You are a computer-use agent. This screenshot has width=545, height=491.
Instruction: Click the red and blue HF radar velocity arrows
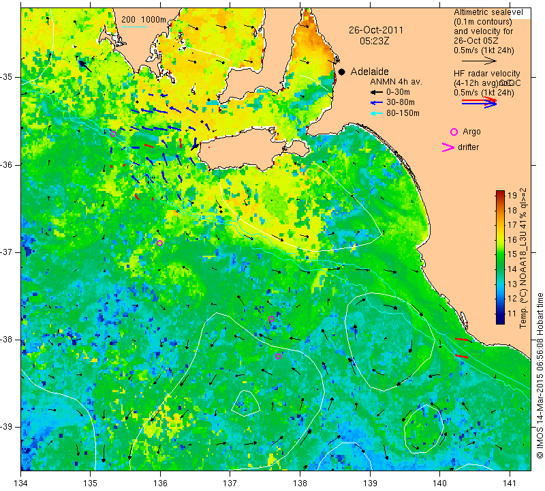pyautogui.click(x=480, y=102)
